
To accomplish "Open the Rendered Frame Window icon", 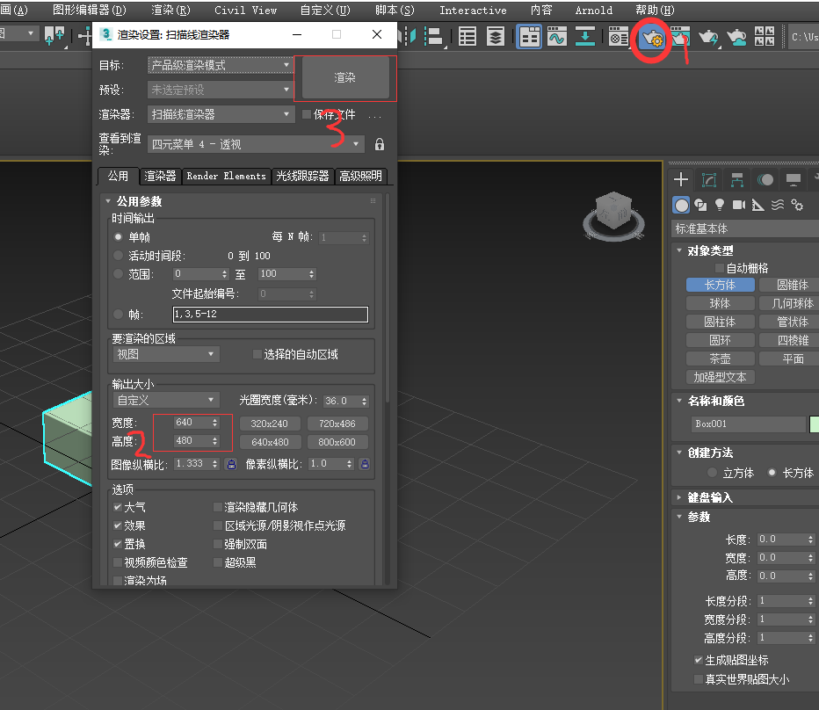I will tap(681, 39).
